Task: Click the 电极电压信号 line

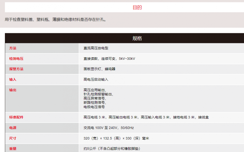Action: [94, 107]
